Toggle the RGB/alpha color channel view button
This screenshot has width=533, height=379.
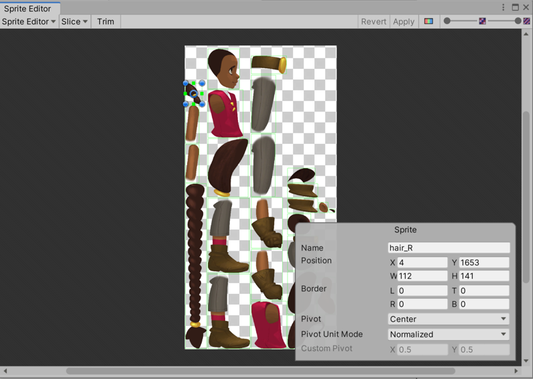coord(428,21)
